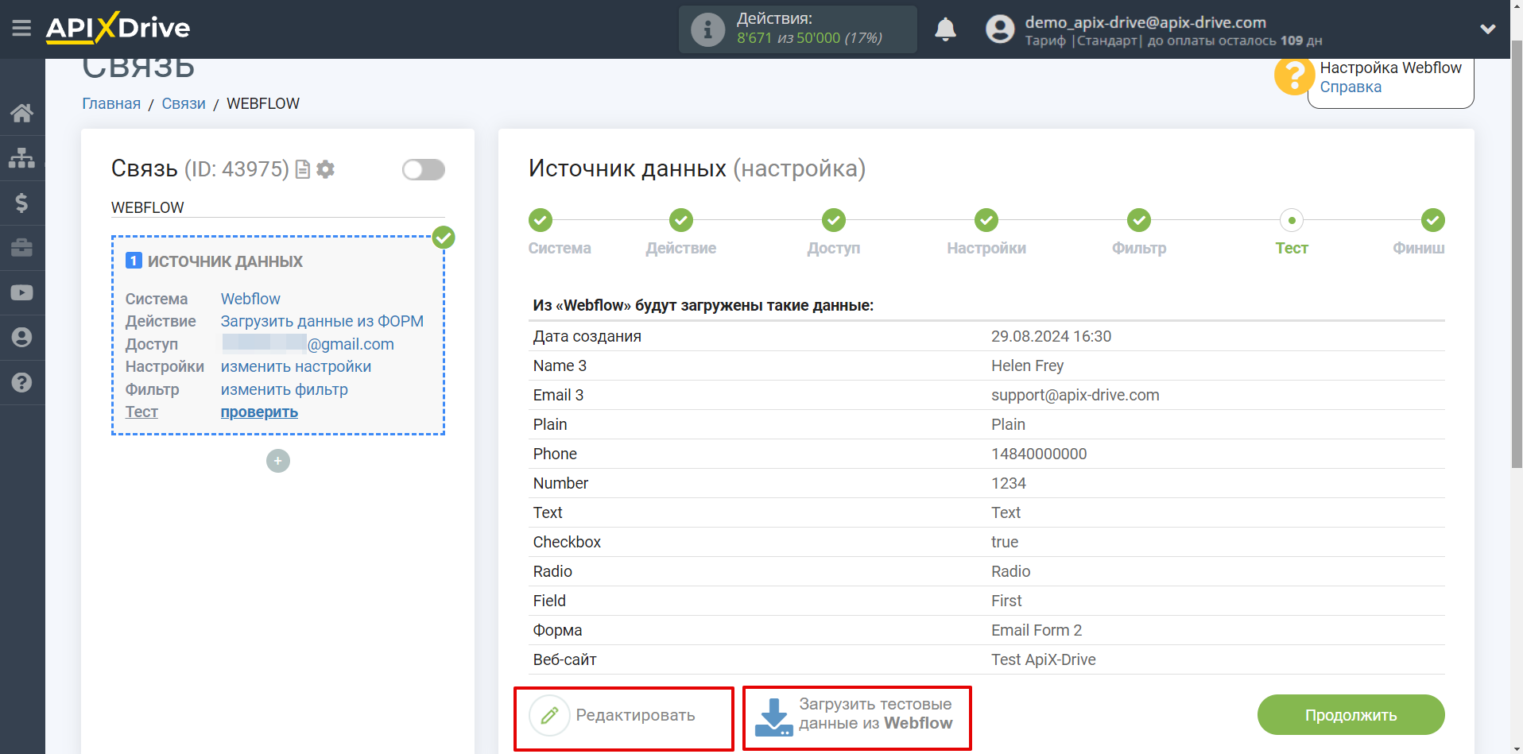Open the Справка link

[1351, 87]
